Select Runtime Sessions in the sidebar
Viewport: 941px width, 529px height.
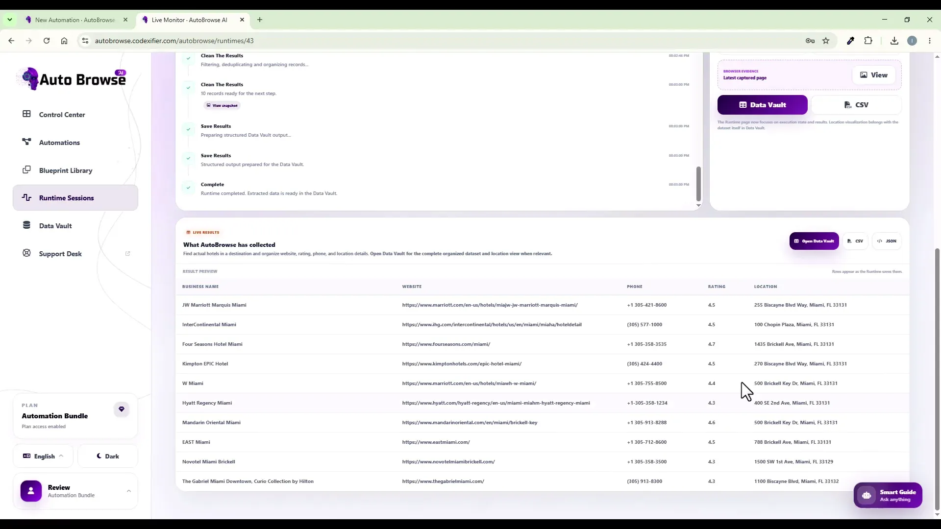tap(75, 198)
